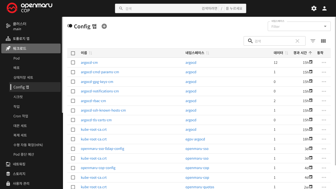Sort the table by the 데이터 column
Screen dimensions: 336x189
pos(278,53)
